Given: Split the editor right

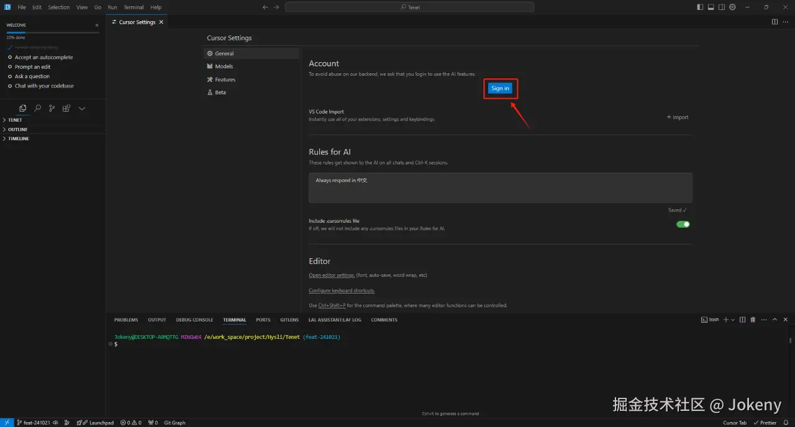Looking at the screenshot, I should click(x=775, y=22).
